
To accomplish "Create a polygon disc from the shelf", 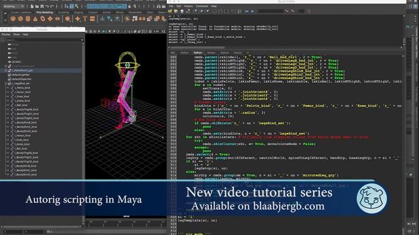I will pyautogui.click(x=57, y=19).
